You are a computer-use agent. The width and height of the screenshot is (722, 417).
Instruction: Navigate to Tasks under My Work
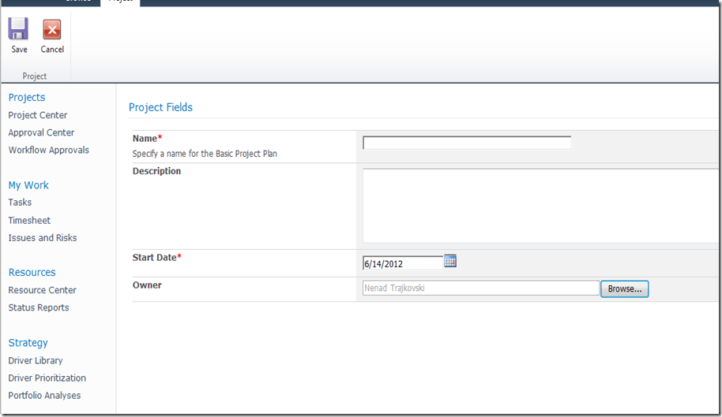[x=20, y=203]
